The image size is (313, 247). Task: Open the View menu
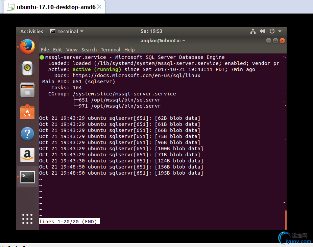pos(72,50)
